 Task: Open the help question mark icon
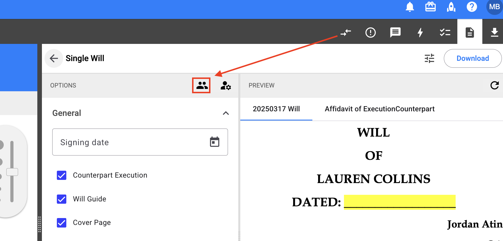[x=472, y=7]
